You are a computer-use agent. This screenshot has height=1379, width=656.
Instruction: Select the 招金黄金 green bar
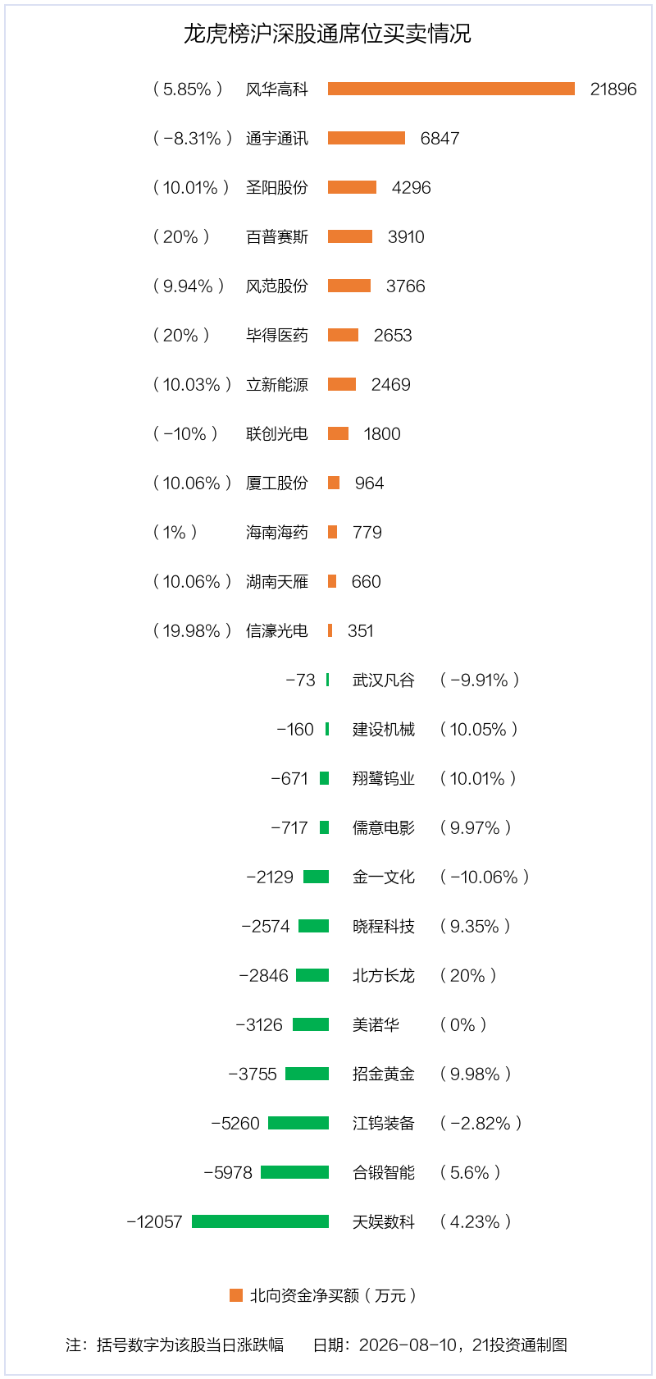pos(307,1074)
